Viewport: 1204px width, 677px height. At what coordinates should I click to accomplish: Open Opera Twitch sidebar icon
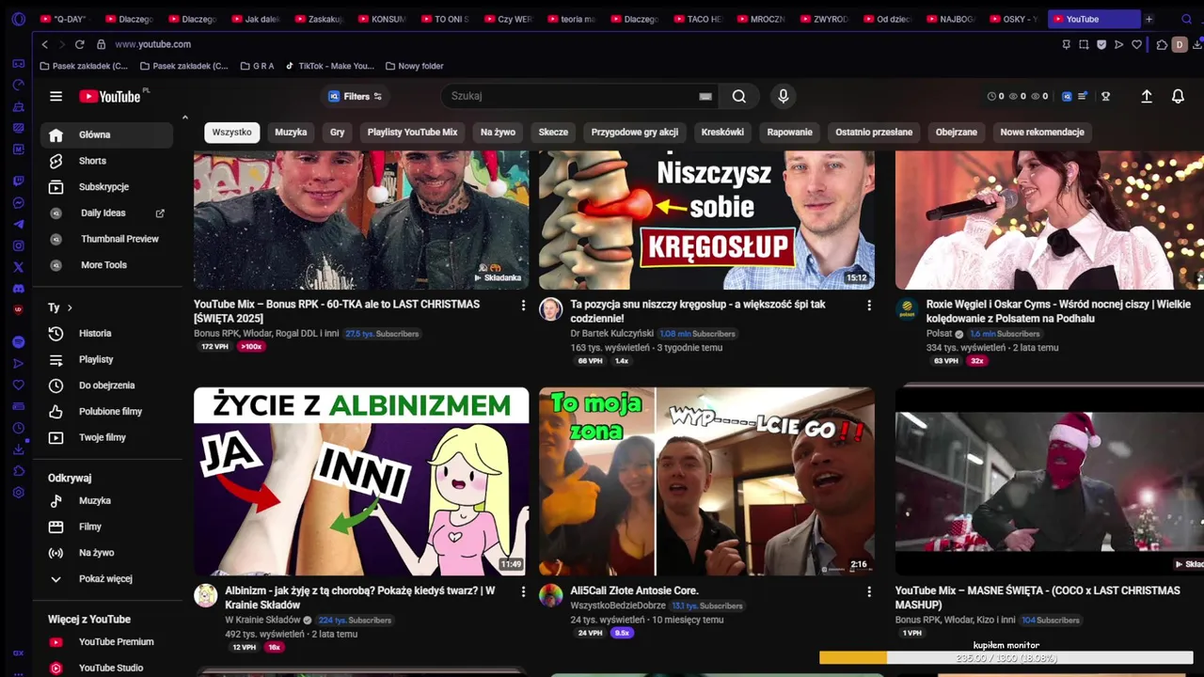[x=18, y=181]
